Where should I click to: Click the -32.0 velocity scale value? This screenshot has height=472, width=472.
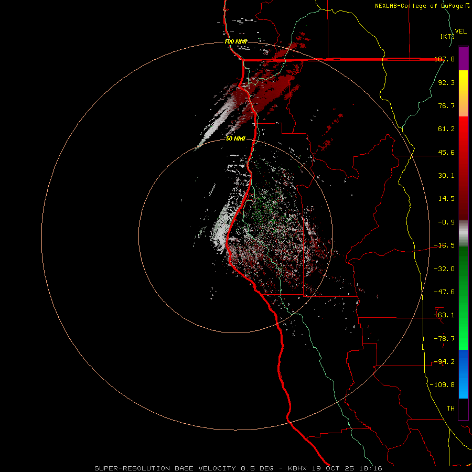tap(444, 269)
